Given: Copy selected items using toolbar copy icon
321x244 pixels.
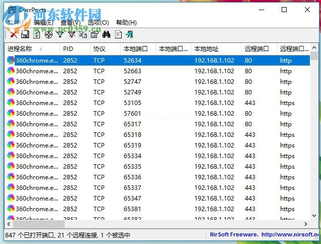Looking at the screenshot, I should click(83, 34).
